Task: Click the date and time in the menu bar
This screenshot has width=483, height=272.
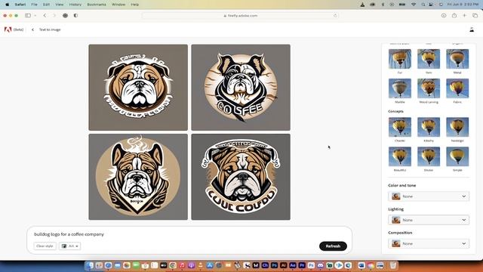Action: 463,5
